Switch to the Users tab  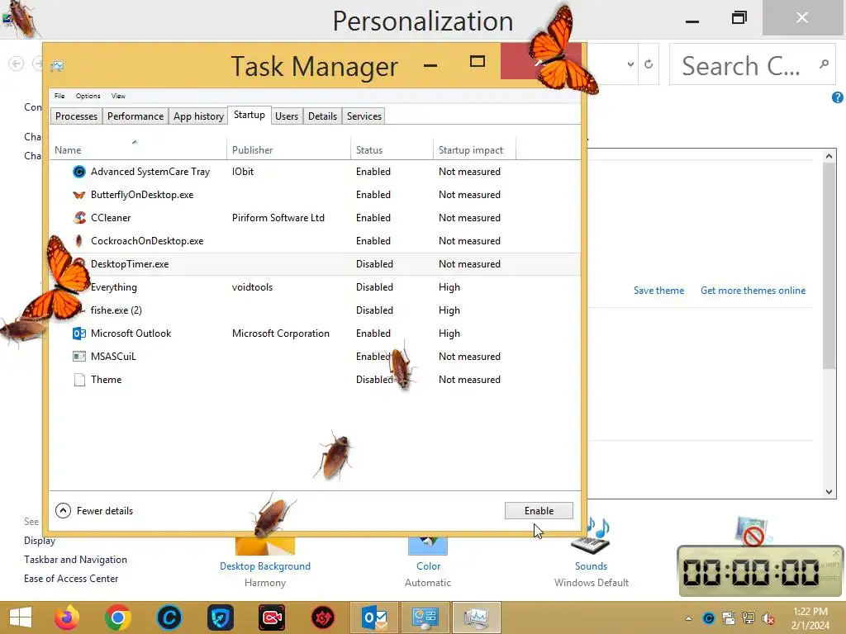click(287, 116)
